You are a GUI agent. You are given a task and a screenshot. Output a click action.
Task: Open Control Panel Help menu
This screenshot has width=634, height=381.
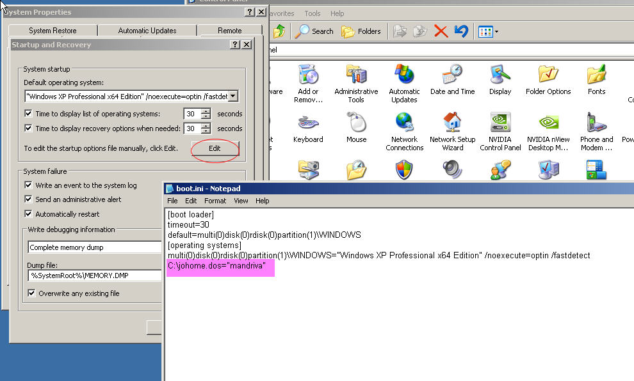coord(337,13)
